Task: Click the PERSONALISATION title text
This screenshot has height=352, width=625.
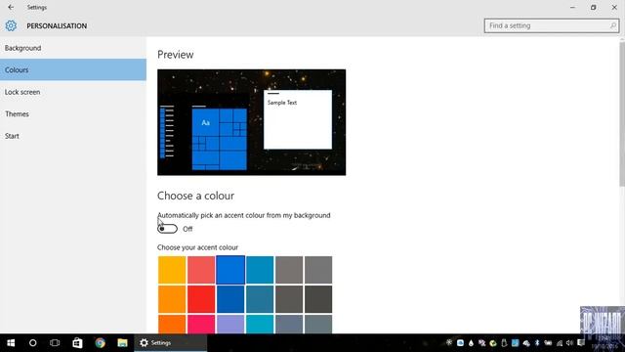Action: [x=57, y=26]
